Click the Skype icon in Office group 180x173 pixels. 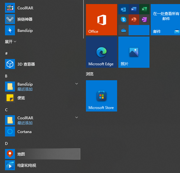coord(123,20)
